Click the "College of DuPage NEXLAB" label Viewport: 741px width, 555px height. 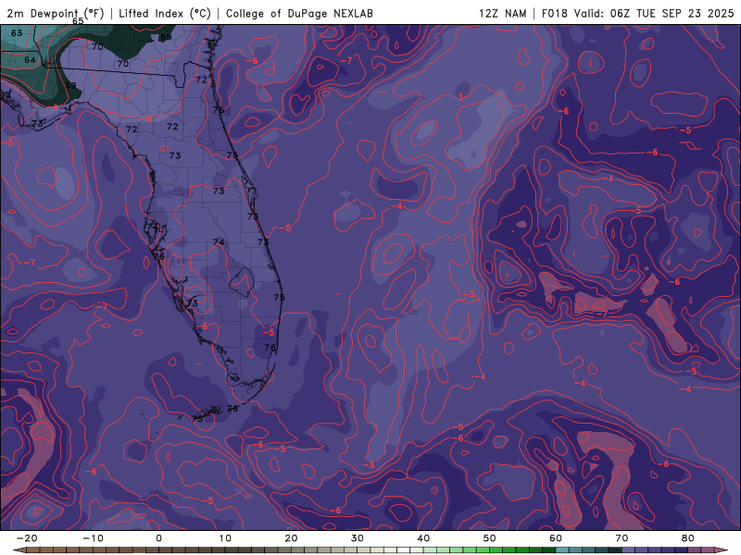coord(299,13)
